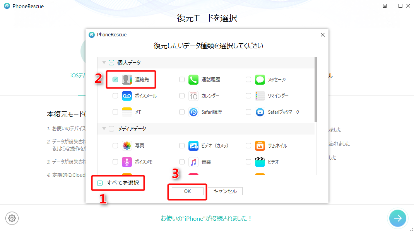
Task: Check the ボイスメモ checkbox
Action: coord(115,162)
